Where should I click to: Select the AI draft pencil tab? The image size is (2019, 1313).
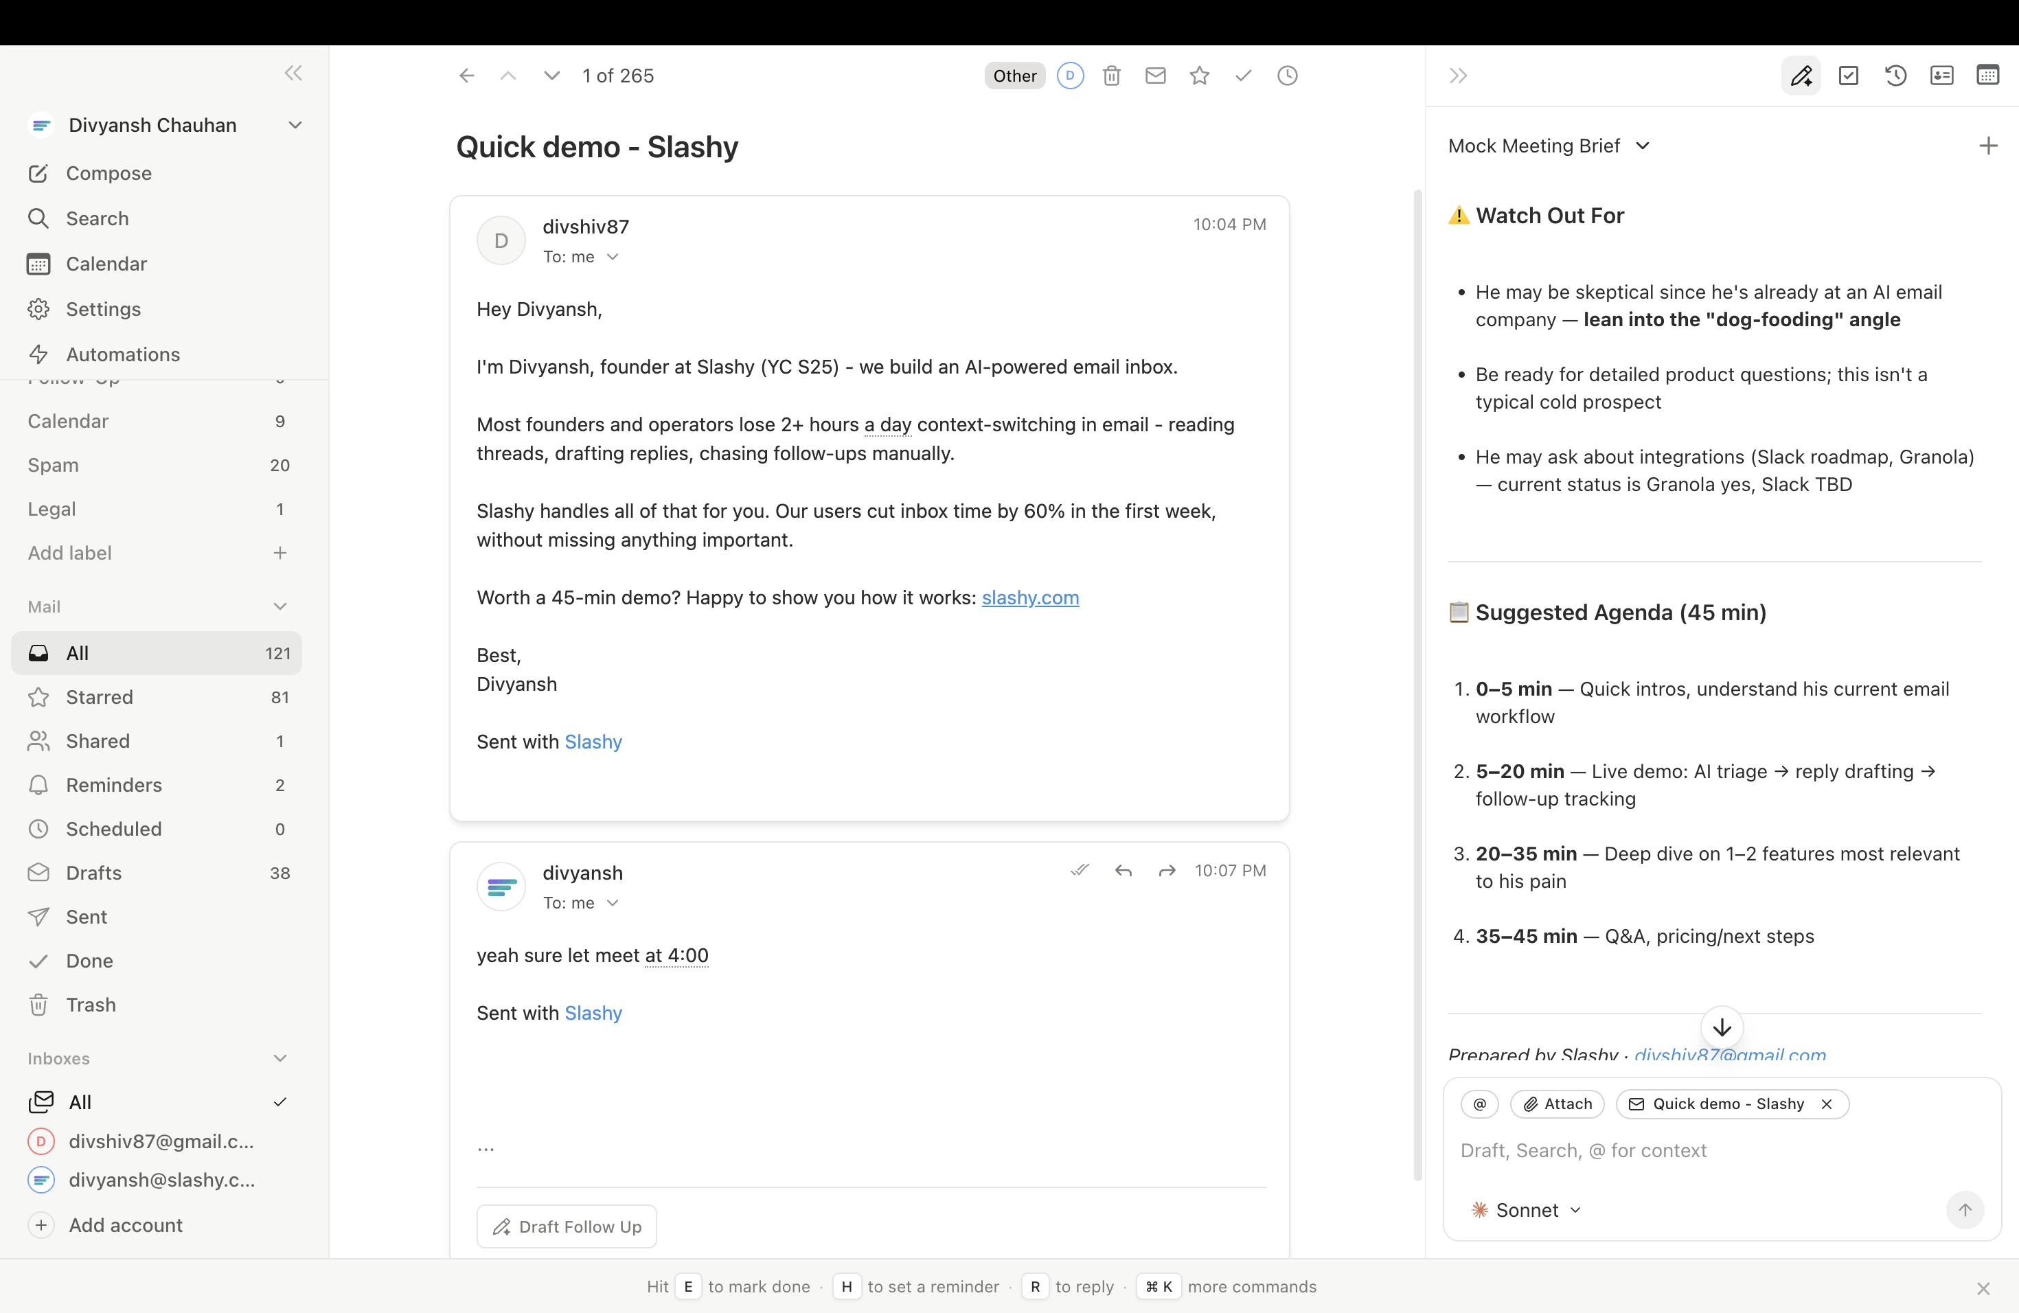(1801, 76)
